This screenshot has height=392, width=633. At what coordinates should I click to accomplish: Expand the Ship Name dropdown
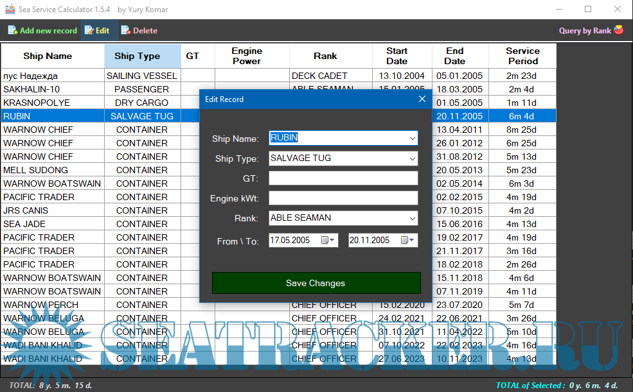[412, 138]
